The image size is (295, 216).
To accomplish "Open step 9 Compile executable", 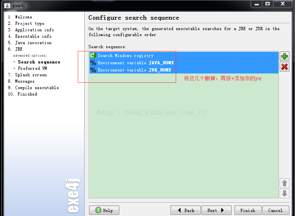I will [x=37, y=88].
